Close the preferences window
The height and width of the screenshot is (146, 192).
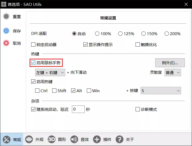pos(186,4)
